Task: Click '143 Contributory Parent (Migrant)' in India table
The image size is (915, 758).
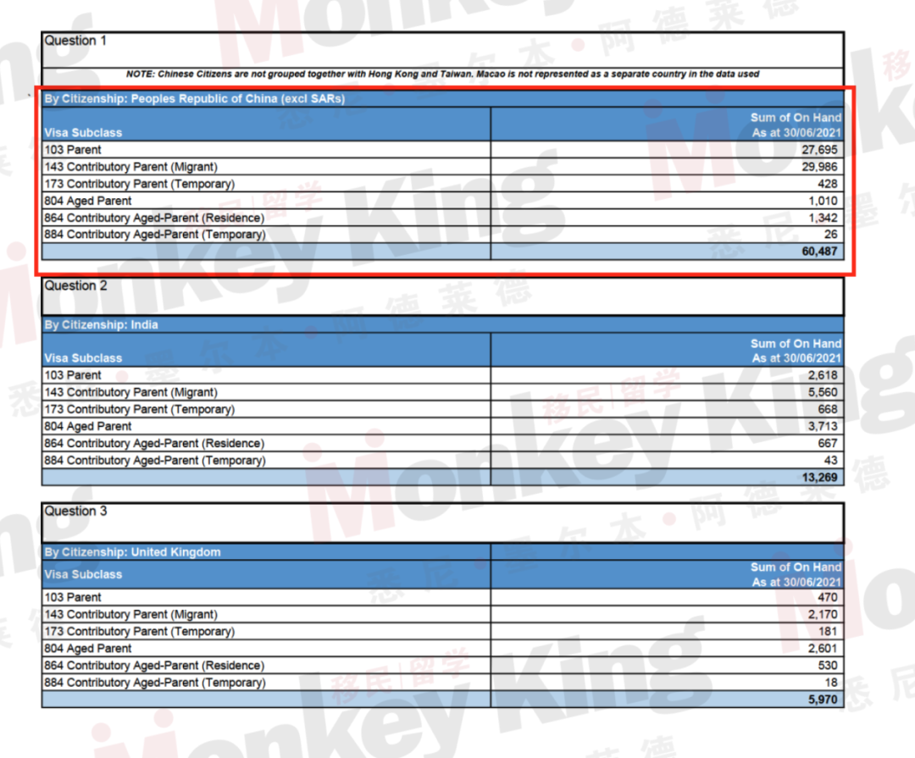Action: coord(130,392)
